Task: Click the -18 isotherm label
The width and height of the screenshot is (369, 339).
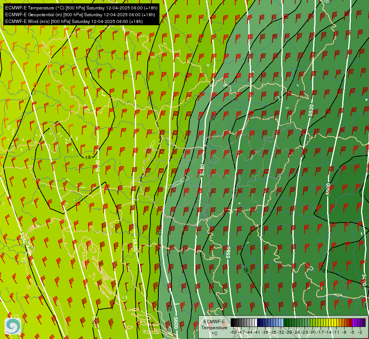Action: tap(87, 157)
